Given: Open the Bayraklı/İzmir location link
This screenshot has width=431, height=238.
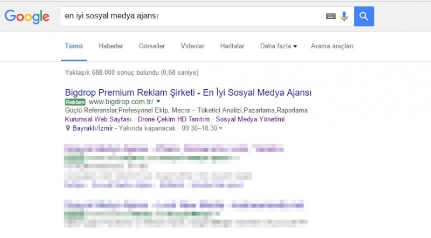Looking at the screenshot, I should (x=93, y=128).
